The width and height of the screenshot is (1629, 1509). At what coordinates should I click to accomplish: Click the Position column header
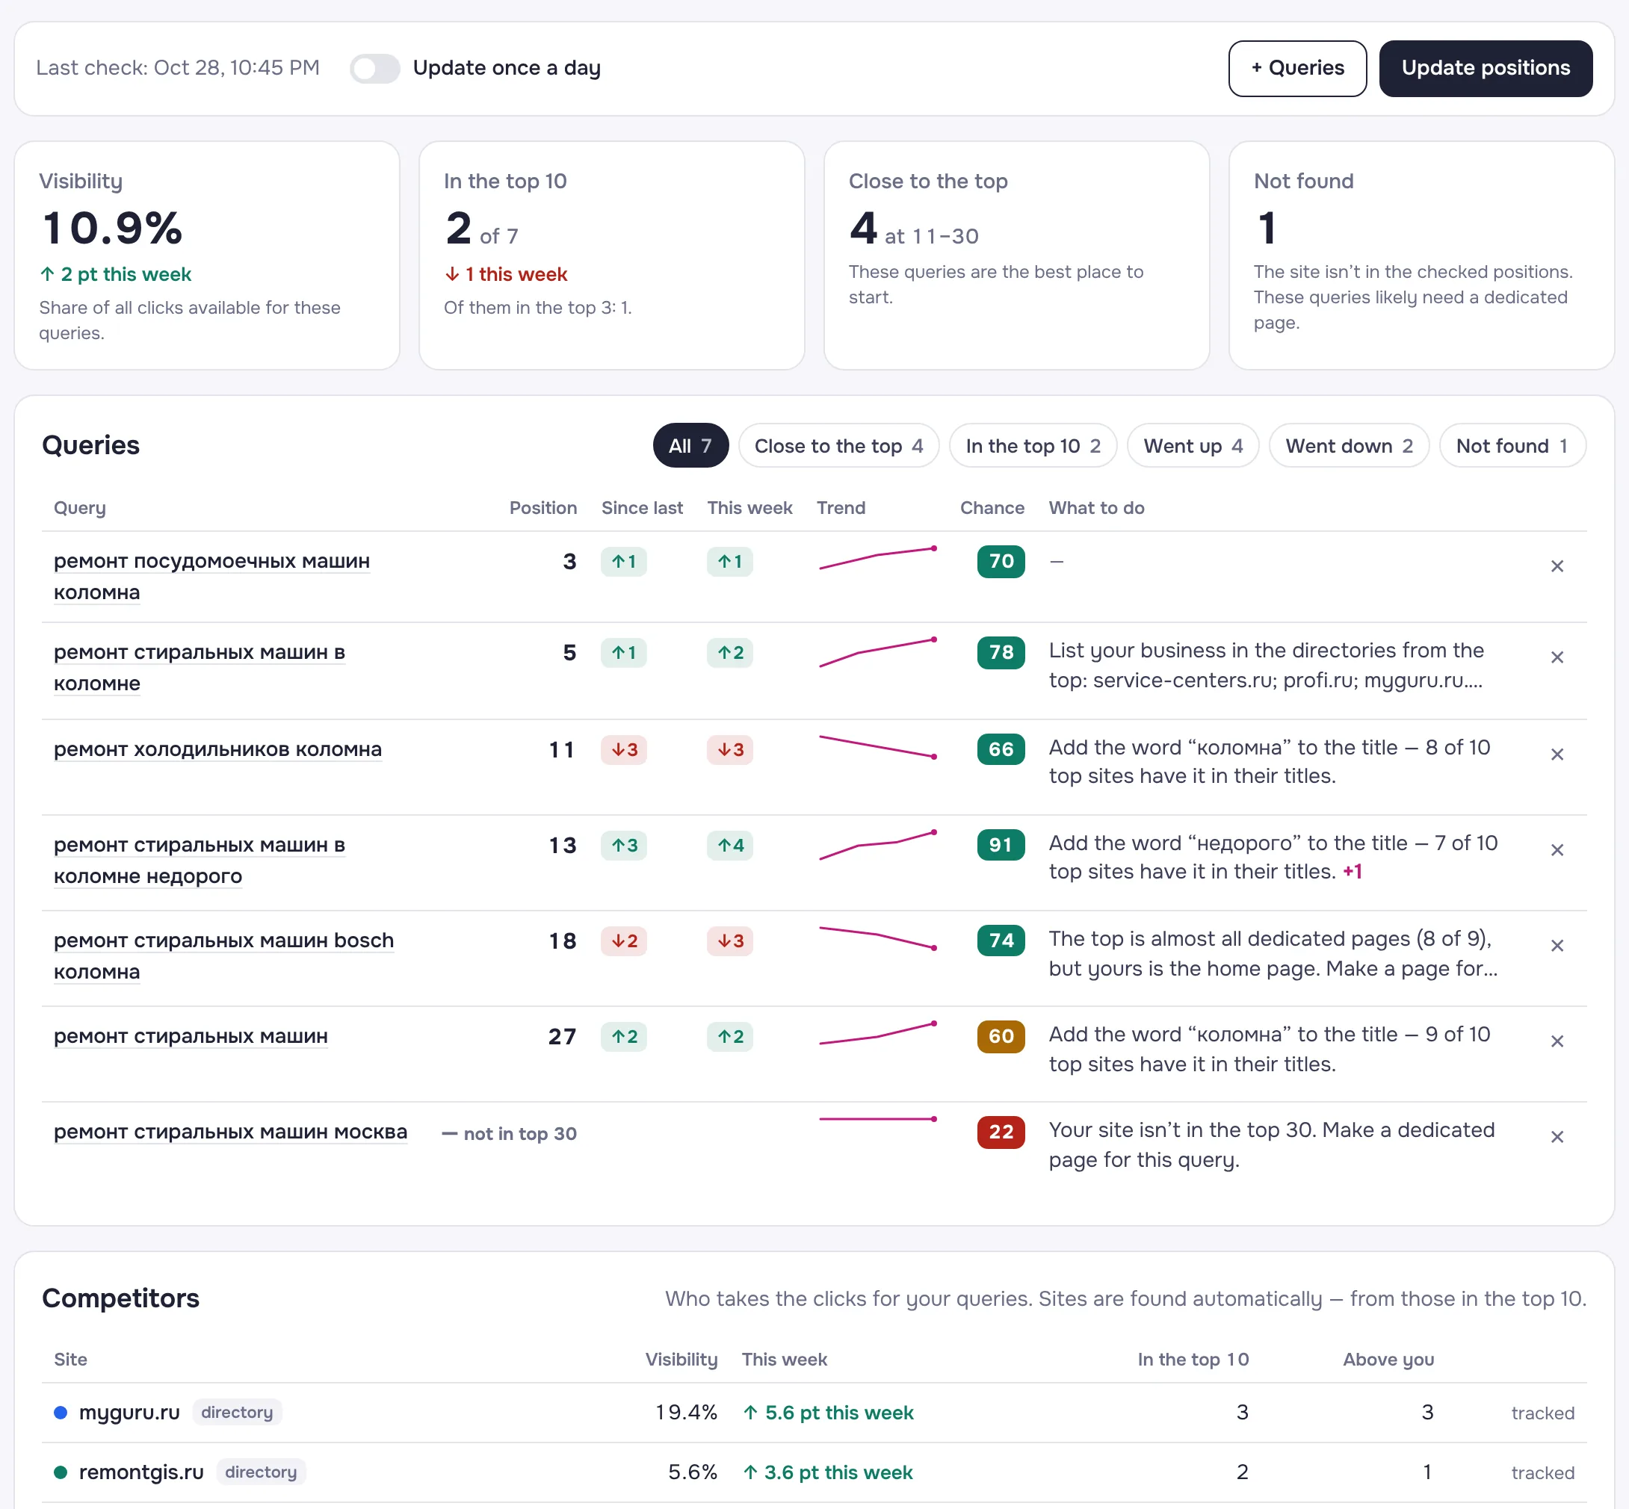(x=543, y=508)
